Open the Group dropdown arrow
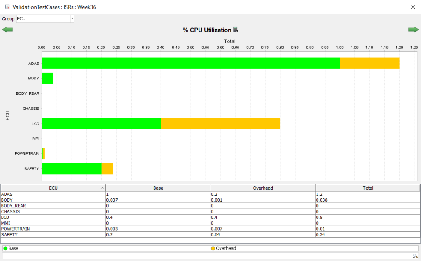Screen dimensions: 421x261 tap(72, 18)
